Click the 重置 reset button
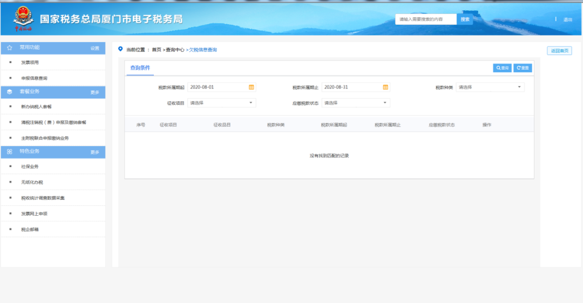 click(x=523, y=68)
